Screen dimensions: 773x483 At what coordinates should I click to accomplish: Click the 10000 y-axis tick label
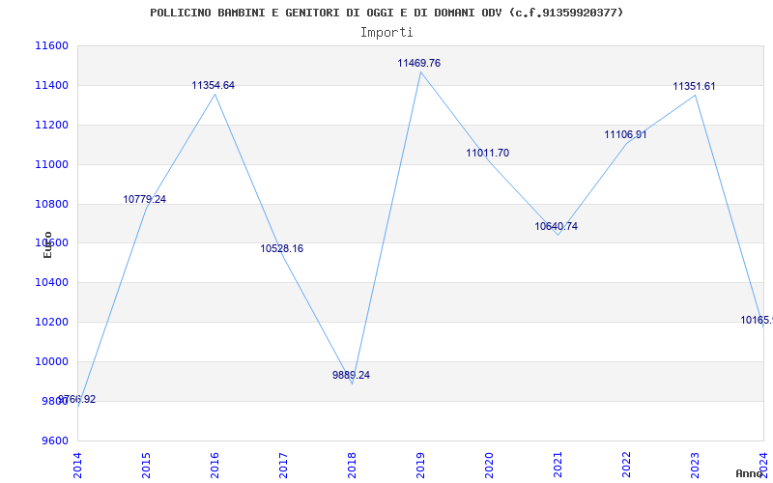51,361
